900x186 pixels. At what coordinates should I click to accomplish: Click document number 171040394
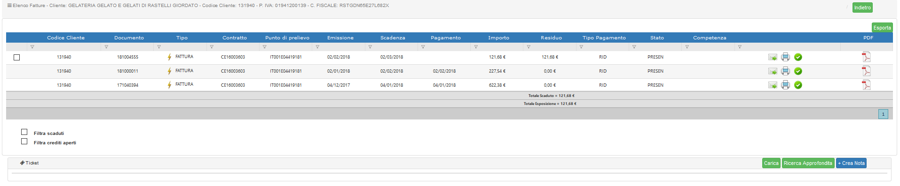[x=127, y=85]
